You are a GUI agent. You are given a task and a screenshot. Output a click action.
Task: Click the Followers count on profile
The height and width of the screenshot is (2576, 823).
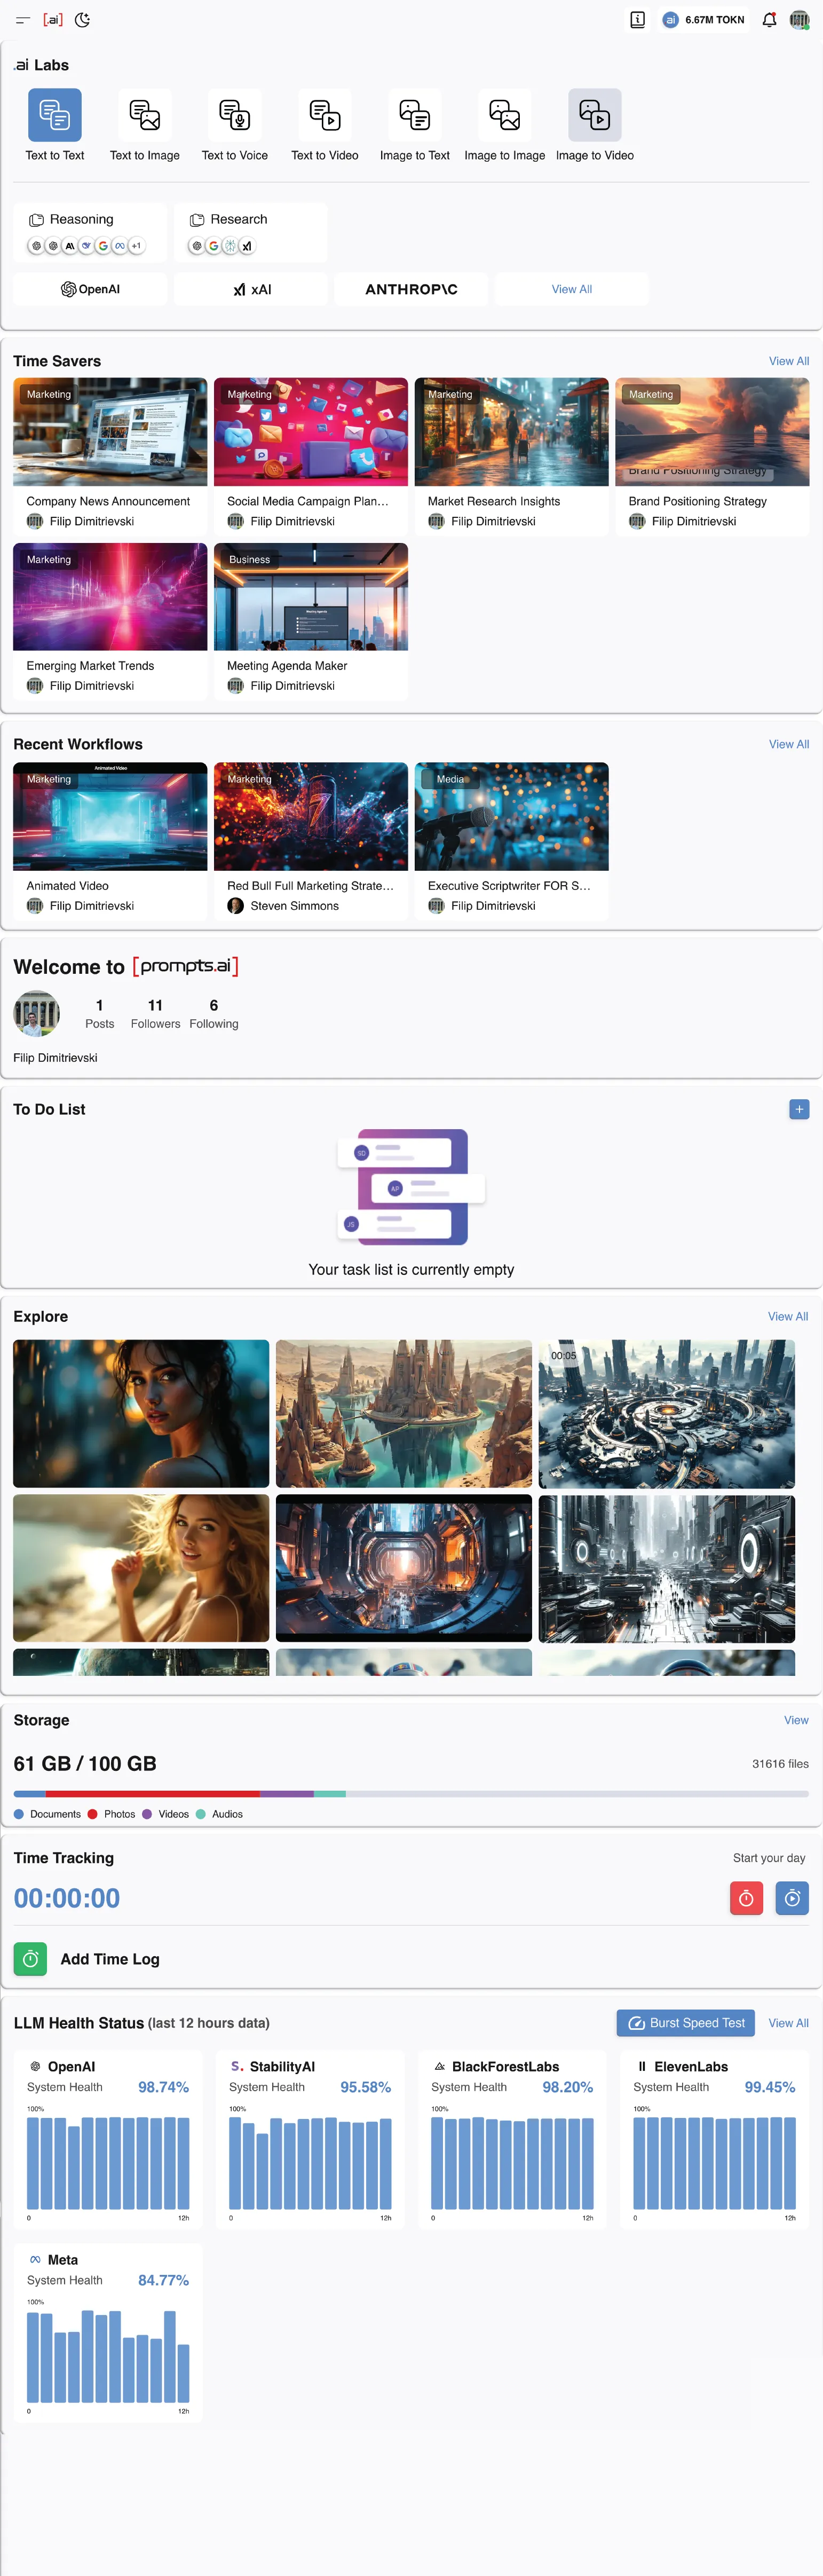[155, 1013]
